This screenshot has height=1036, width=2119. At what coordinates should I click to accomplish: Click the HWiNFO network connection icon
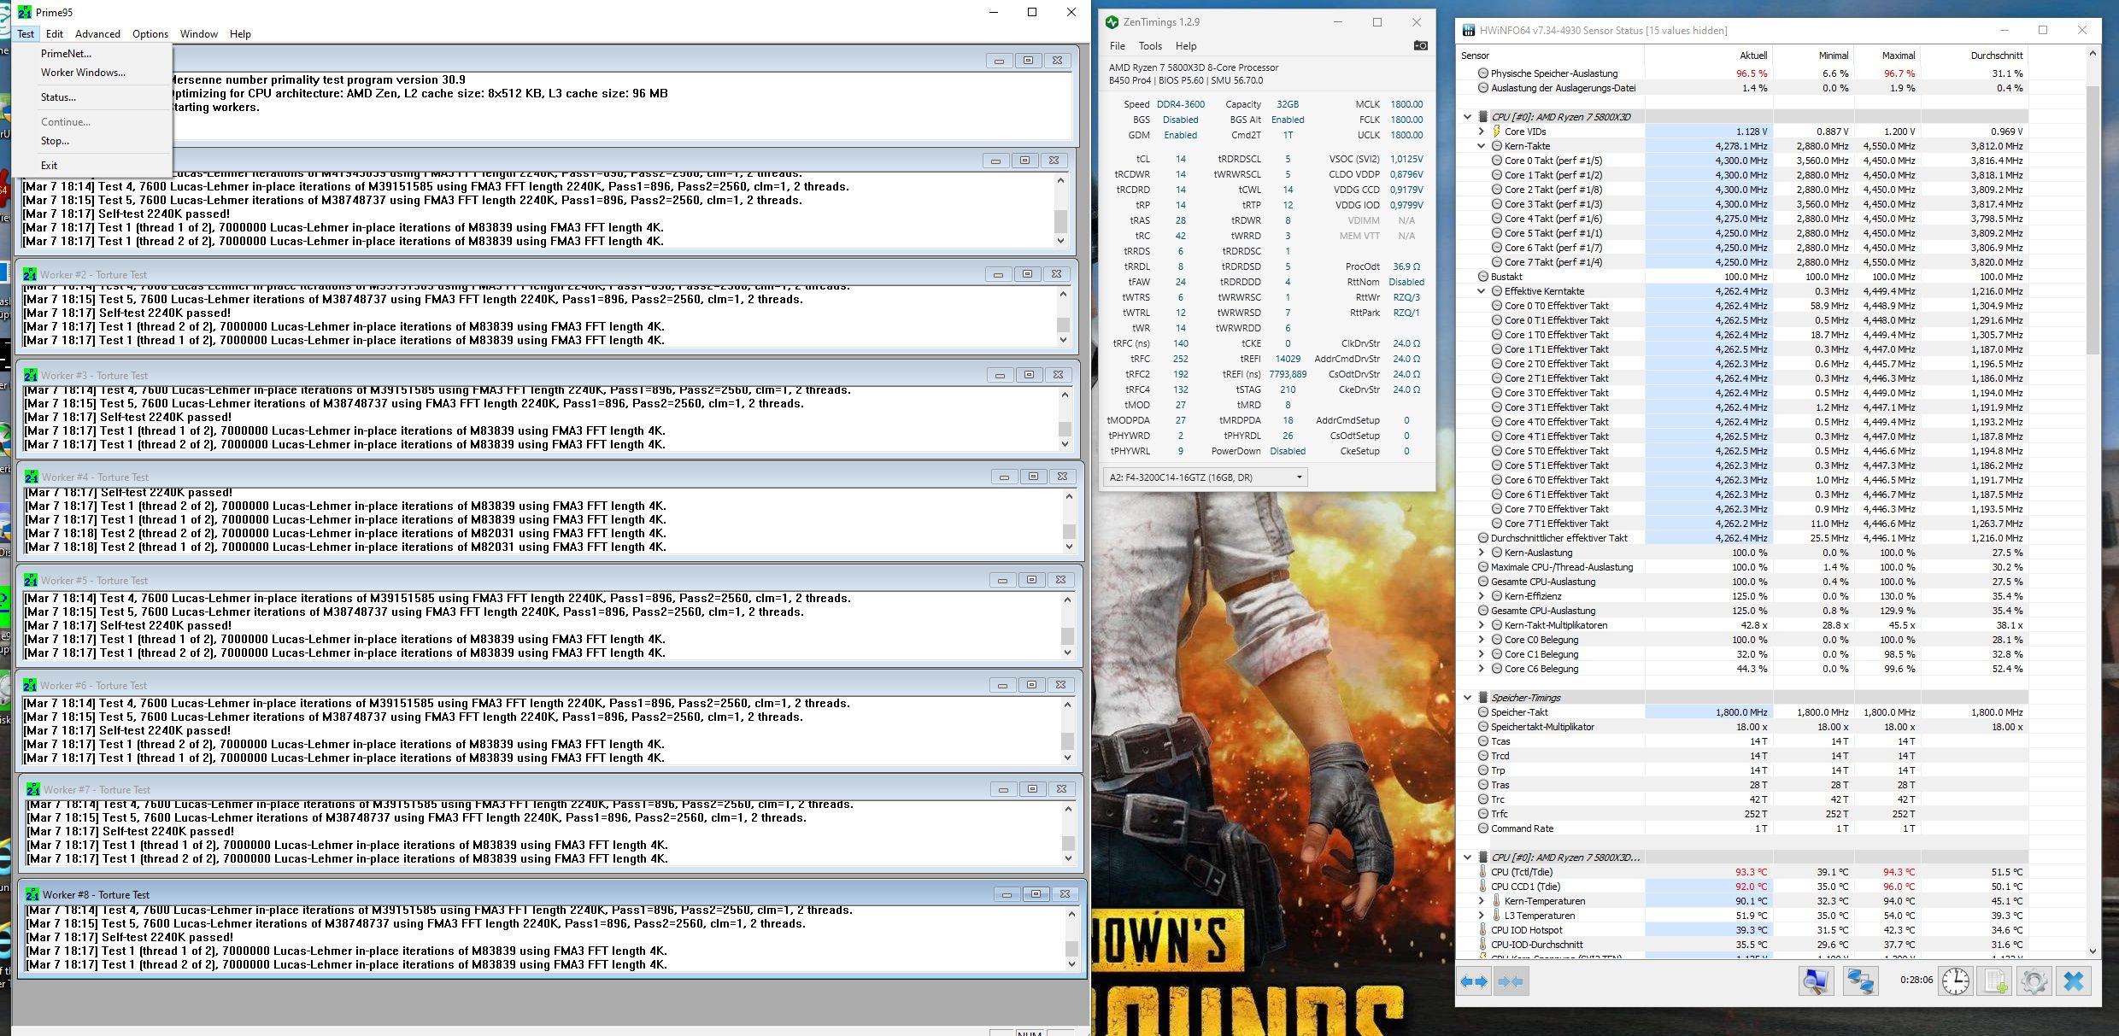coord(1860,981)
